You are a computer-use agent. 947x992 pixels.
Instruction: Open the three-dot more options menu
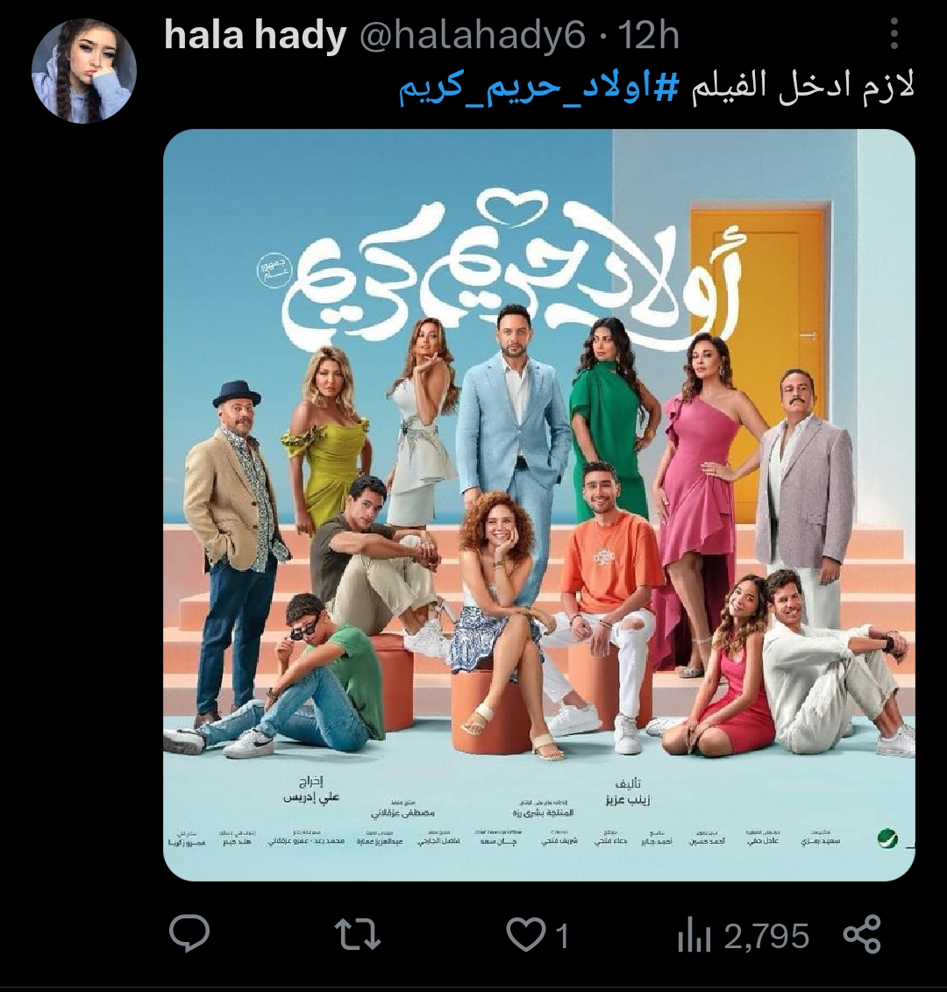click(x=894, y=33)
